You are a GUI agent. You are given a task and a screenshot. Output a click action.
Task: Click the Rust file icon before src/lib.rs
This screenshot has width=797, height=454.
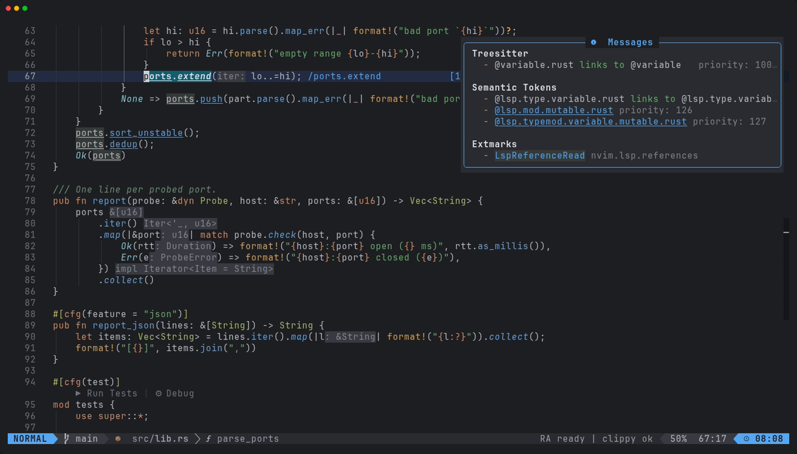118,438
